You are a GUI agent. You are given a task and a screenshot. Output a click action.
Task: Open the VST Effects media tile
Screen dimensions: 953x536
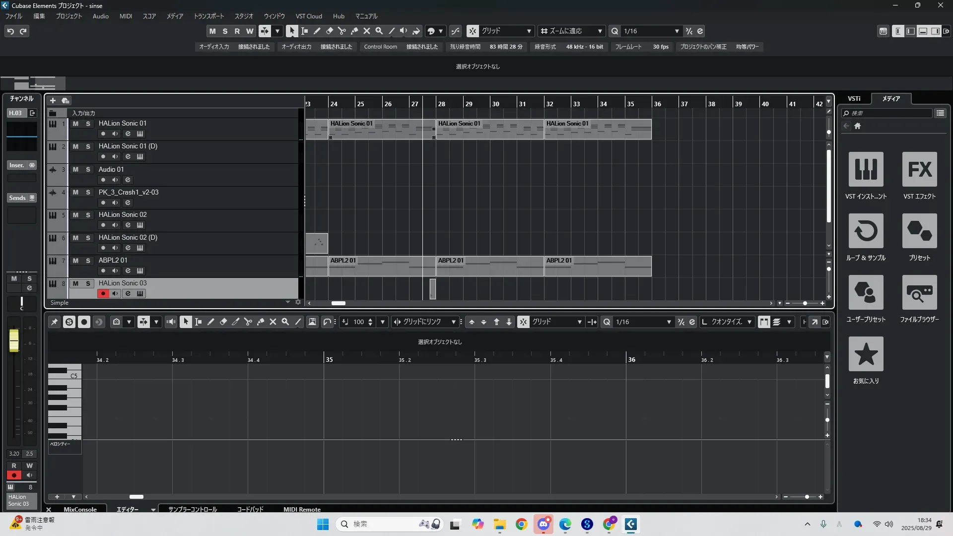(x=919, y=170)
